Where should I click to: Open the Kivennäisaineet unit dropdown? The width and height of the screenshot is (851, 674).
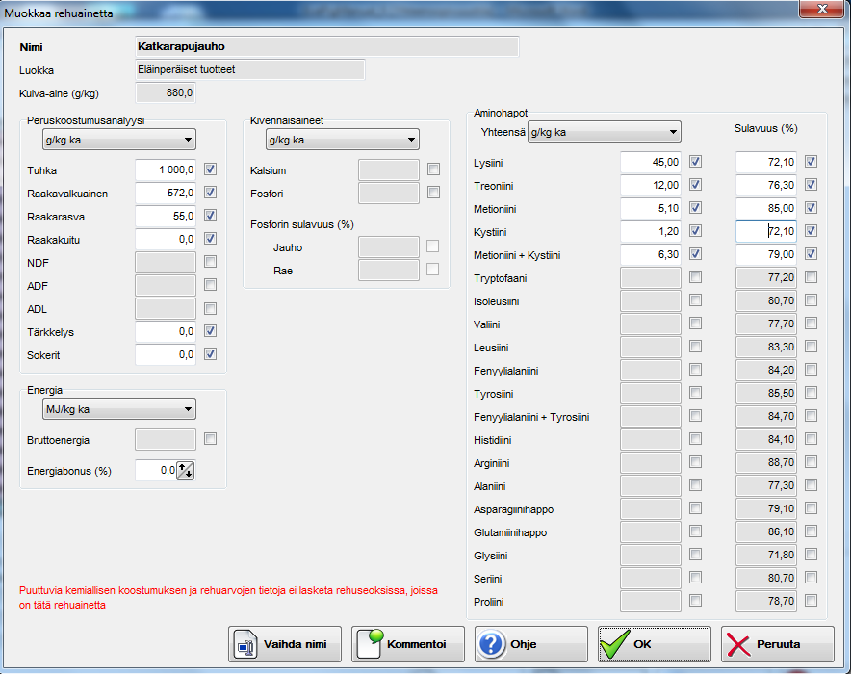pos(343,140)
